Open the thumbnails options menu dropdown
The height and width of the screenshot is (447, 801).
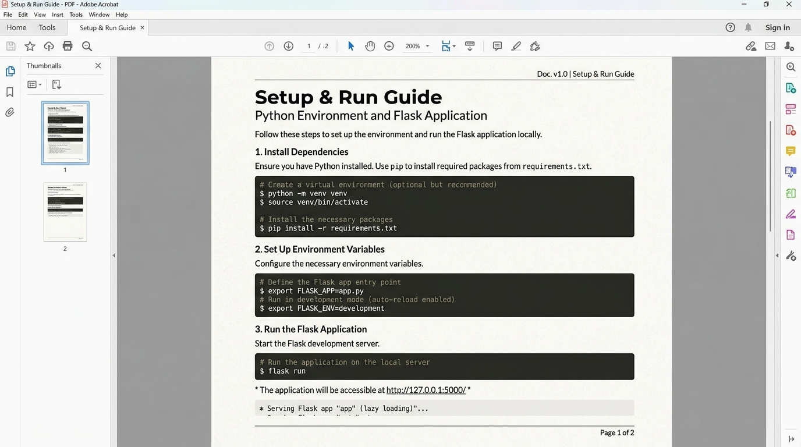(x=34, y=84)
